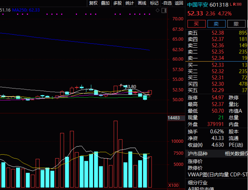Image resolution: width=248 pixels, height=190 pixels.
Task: Click 涨停 limit-up price 54.97
Action: click(218, 98)
